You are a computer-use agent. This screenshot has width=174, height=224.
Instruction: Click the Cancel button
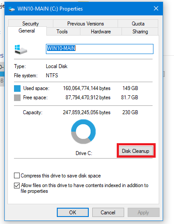pos(108,212)
